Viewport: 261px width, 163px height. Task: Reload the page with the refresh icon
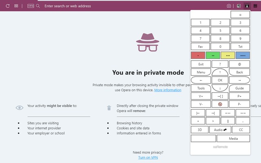click(x=7, y=6)
